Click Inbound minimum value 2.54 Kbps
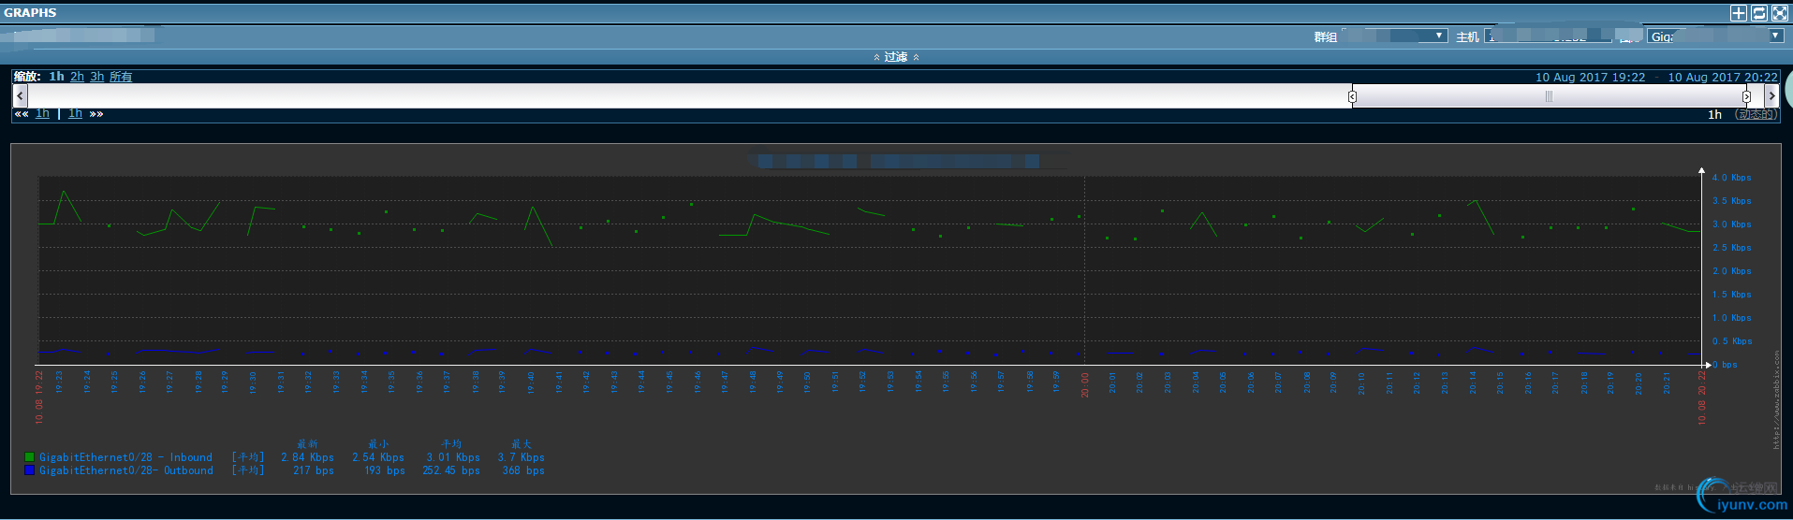1793x520 pixels. pyautogui.click(x=378, y=457)
